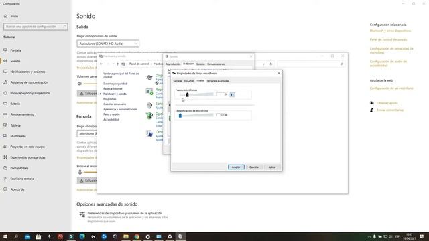
Task: Open the Sonido speaker icon in Control Panel
Action: 149,105
